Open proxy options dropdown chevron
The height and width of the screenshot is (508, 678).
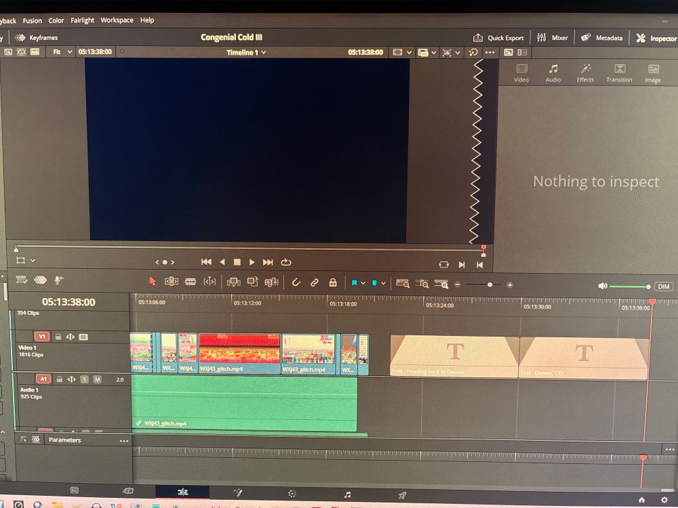[434, 52]
